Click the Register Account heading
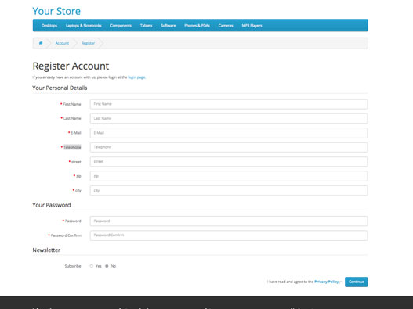Viewport: 413px width, 309px height. [71, 66]
